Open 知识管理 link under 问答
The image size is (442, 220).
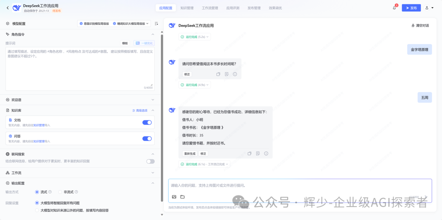(39, 141)
